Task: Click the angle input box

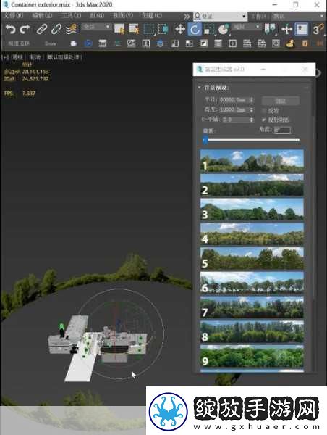Action: click(282, 130)
